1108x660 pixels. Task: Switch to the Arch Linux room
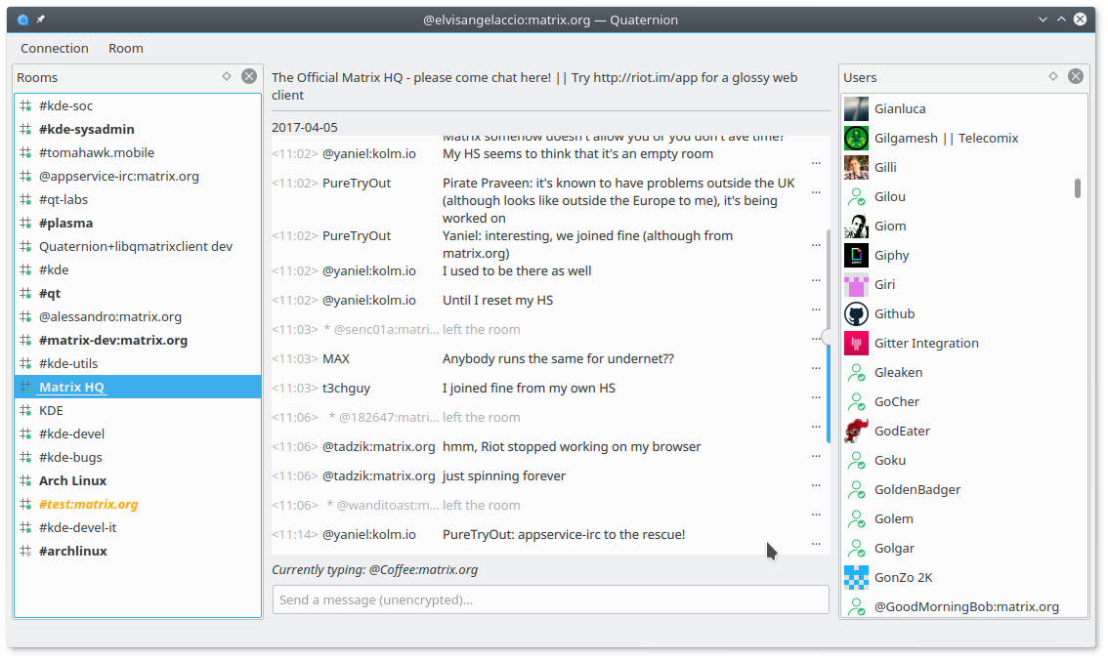138,480
